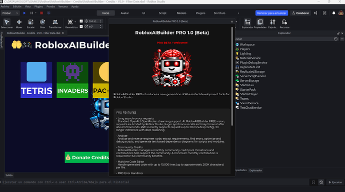
Task: Open the Vista menu
Action: [27, 6]
